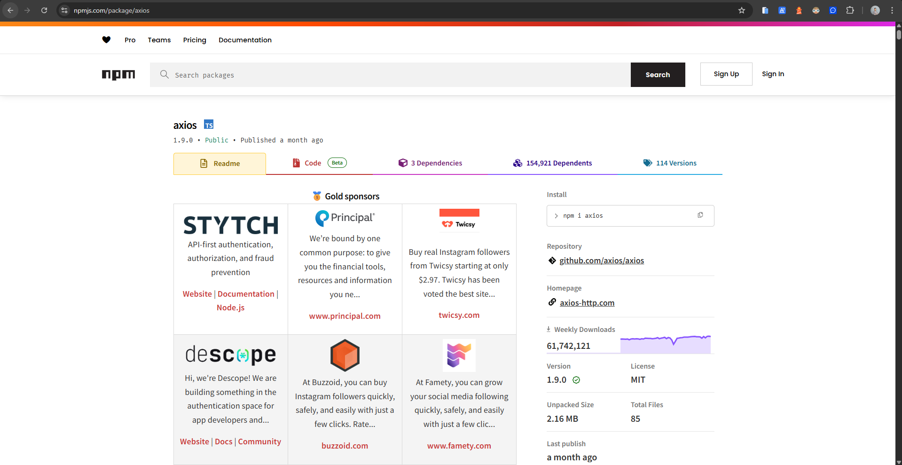Screen dimensions: 902x465
Task: Click the Principal sponsor logo
Action: (345, 218)
